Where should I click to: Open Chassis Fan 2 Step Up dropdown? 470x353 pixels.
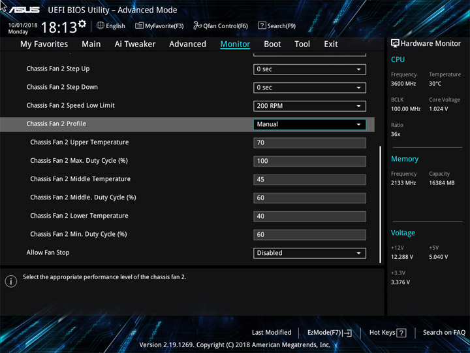(x=309, y=69)
